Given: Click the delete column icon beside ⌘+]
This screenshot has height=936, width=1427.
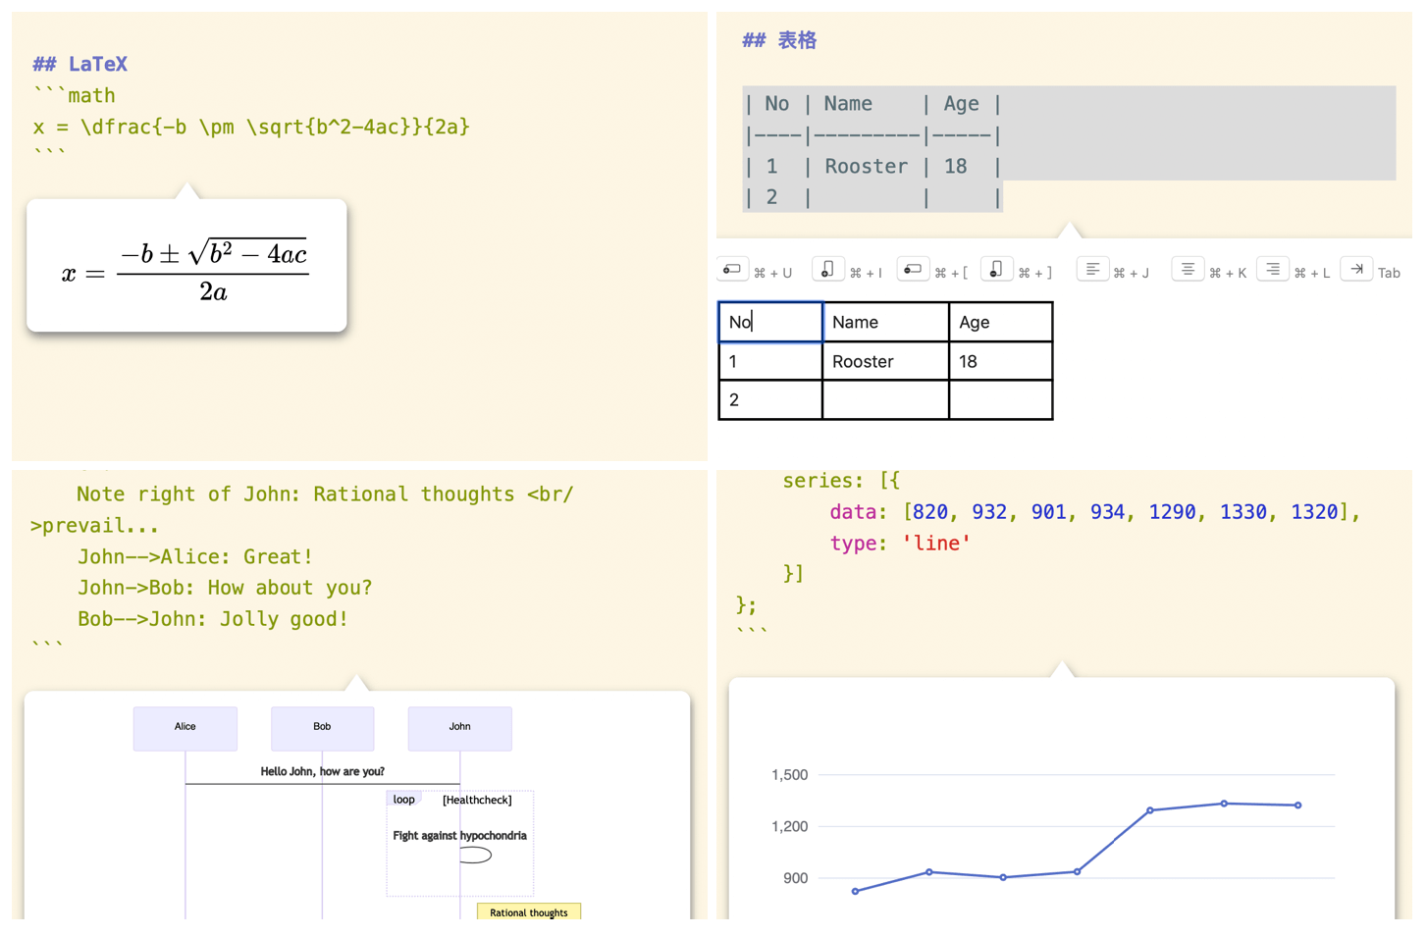Looking at the screenshot, I should click(x=997, y=270).
